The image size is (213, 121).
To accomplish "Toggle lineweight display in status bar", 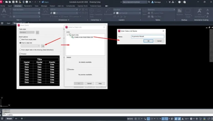I will coord(172,119).
